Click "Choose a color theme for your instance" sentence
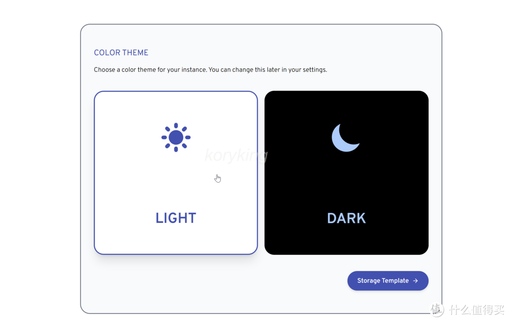The image size is (509, 322). point(150,70)
